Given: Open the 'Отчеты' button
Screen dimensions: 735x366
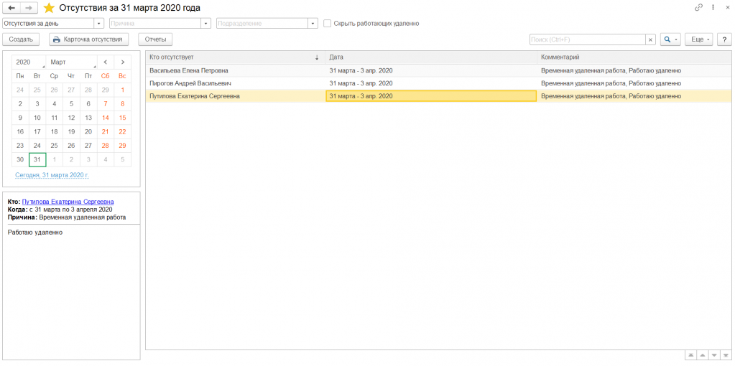Looking at the screenshot, I should pyautogui.click(x=155, y=39).
